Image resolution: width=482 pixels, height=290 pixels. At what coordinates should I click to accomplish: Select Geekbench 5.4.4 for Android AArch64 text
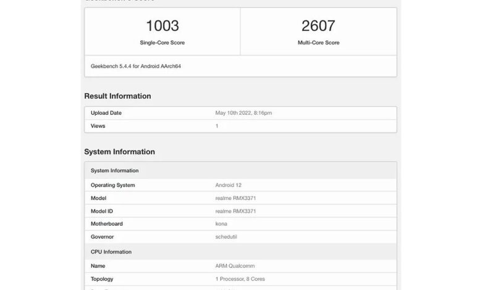tap(135, 66)
